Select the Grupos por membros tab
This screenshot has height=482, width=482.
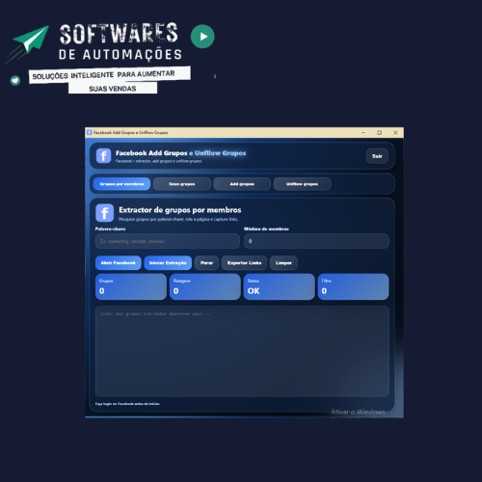click(x=121, y=184)
